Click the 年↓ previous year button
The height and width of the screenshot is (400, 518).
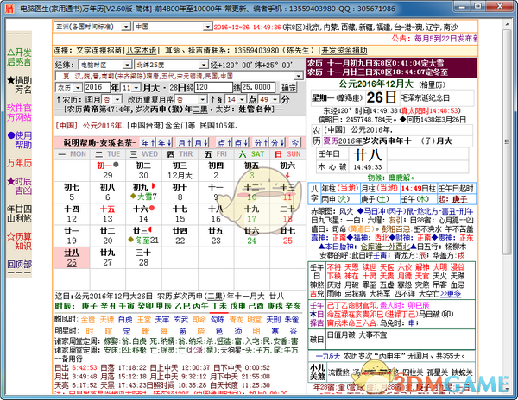coord(165,142)
